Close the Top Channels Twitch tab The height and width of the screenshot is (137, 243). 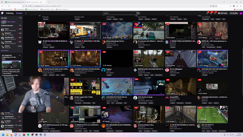[45, 2]
